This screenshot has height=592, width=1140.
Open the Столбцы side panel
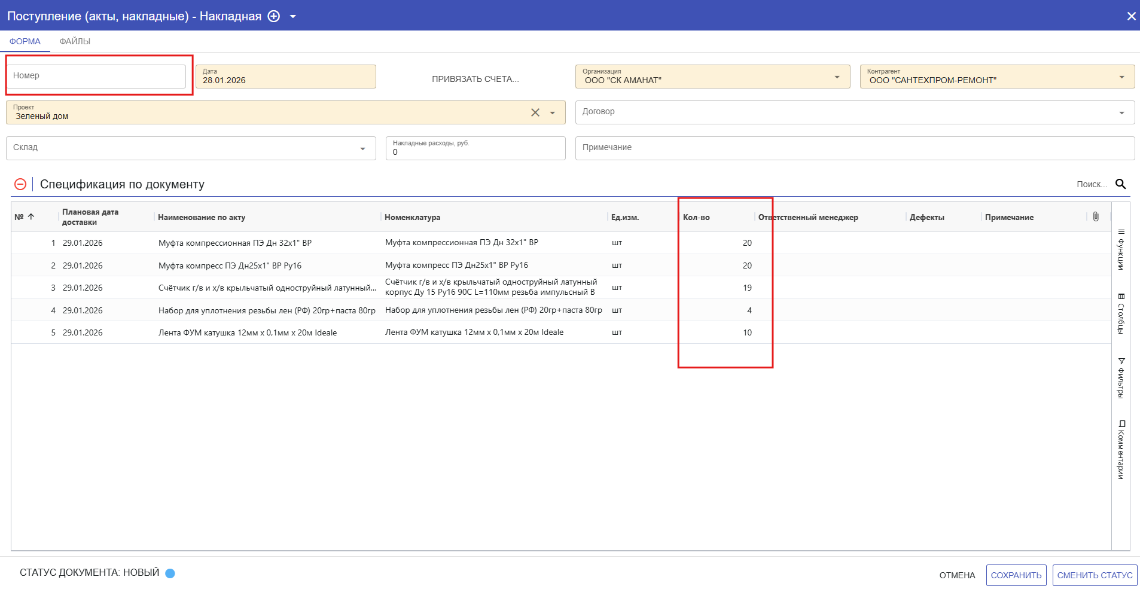pos(1121,313)
